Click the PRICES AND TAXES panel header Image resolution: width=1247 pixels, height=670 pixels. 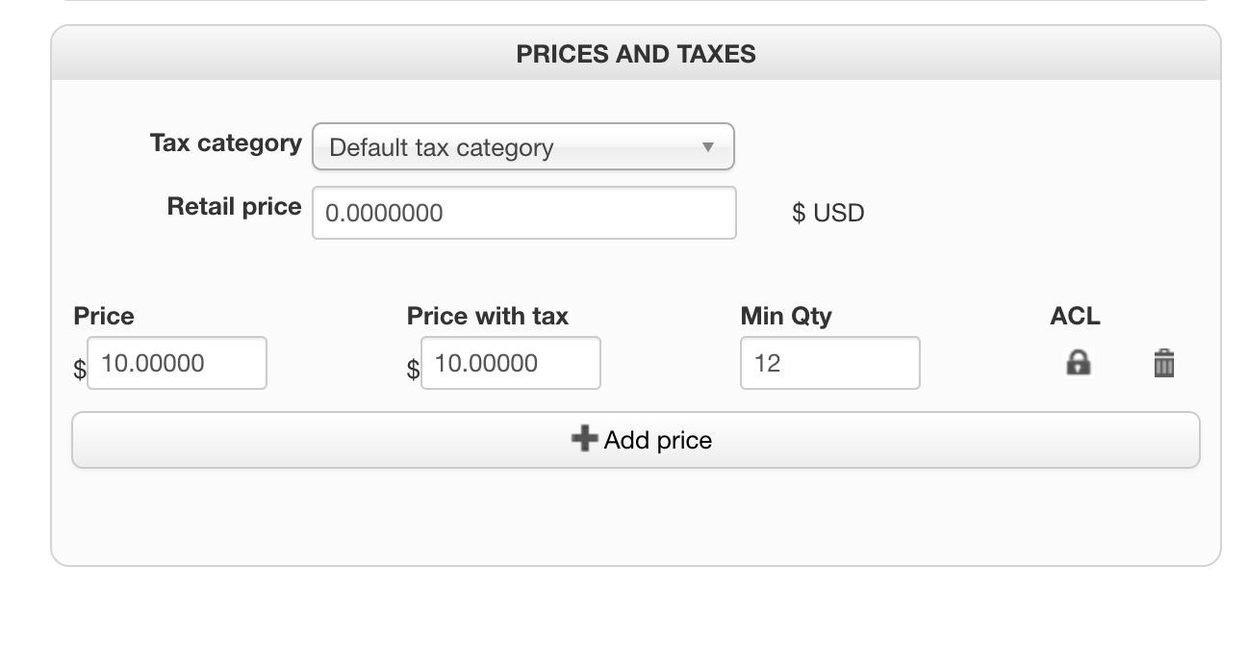(x=635, y=54)
